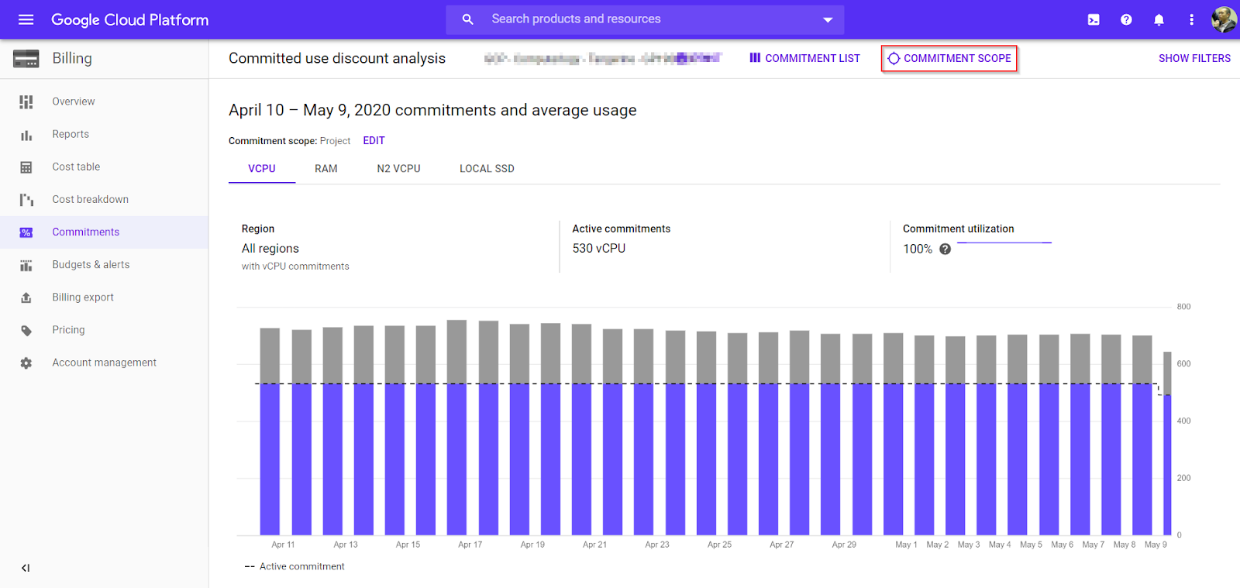Switch to the N2 VCPU tab
1240x588 pixels.
398,168
